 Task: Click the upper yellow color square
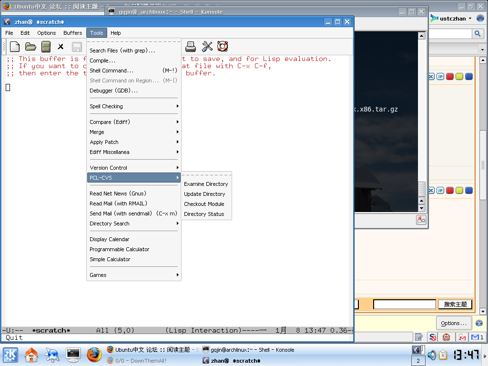[459, 77]
